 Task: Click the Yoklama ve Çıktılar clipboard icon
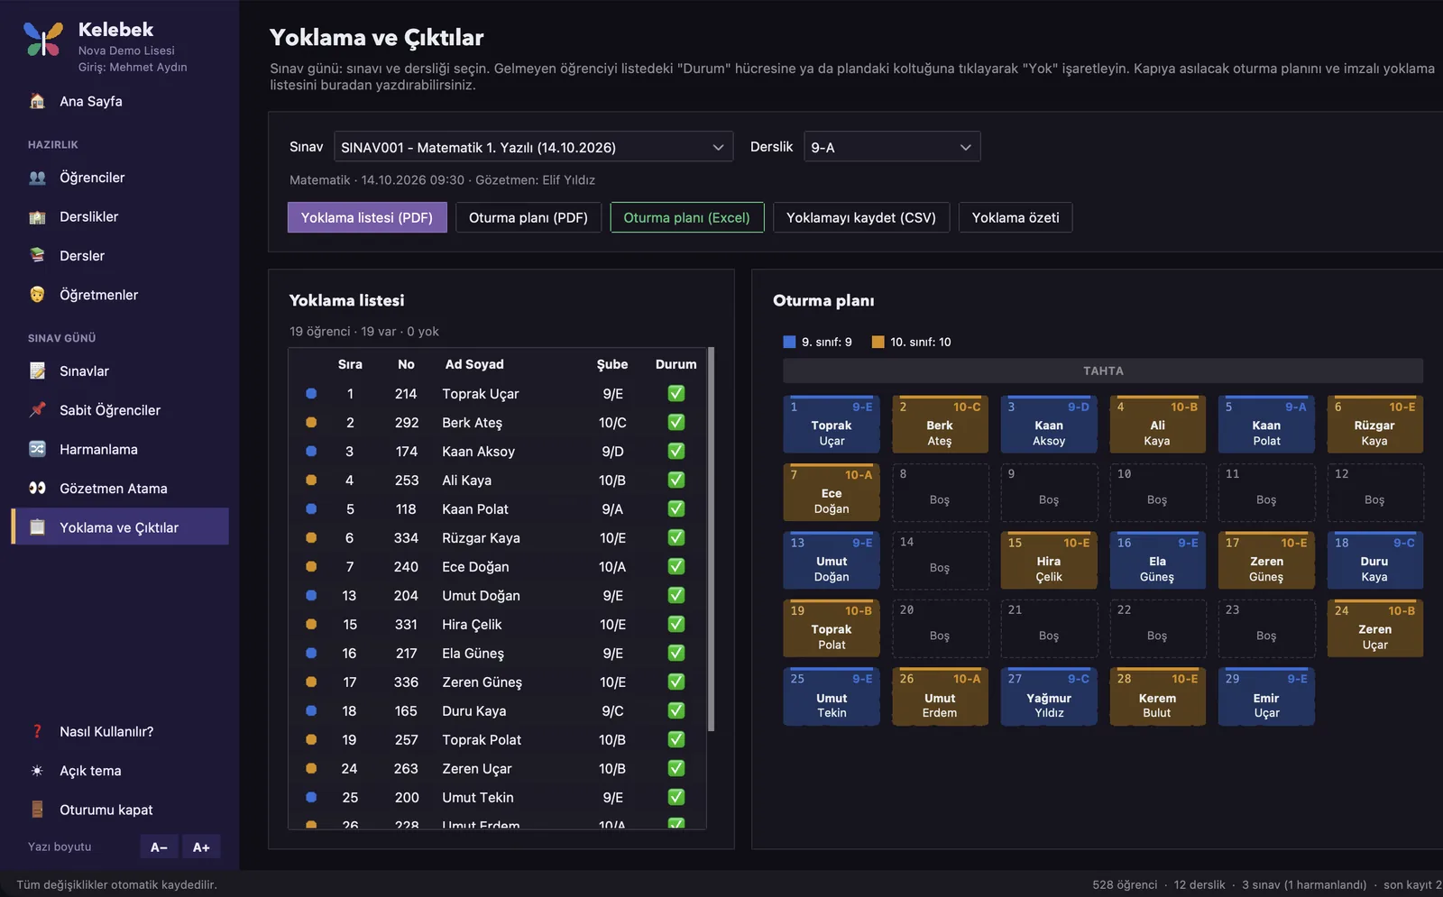(x=37, y=527)
